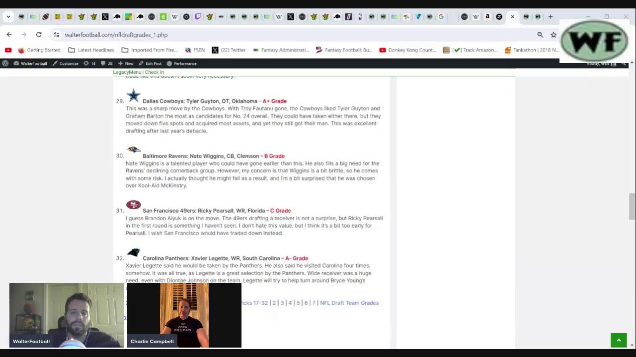Image resolution: width=636 pixels, height=357 pixels.
Task: Click the Carolina Panthers: Xavier Legette heading
Action: pos(211,258)
